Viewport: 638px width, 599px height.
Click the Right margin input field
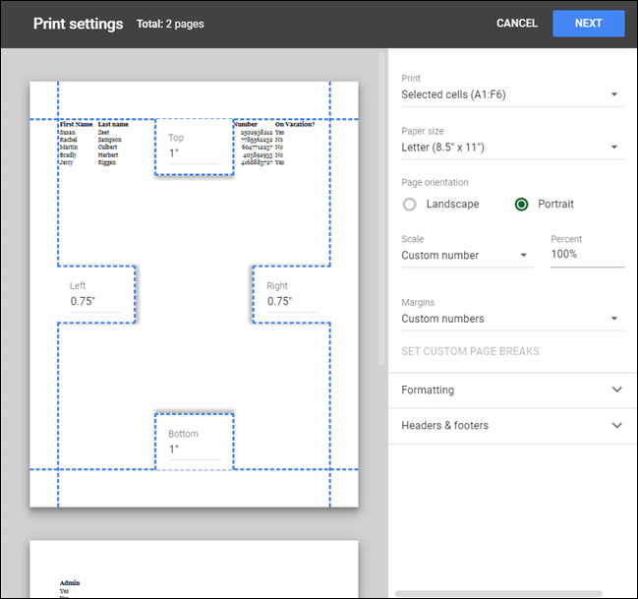(x=291, y=302)
